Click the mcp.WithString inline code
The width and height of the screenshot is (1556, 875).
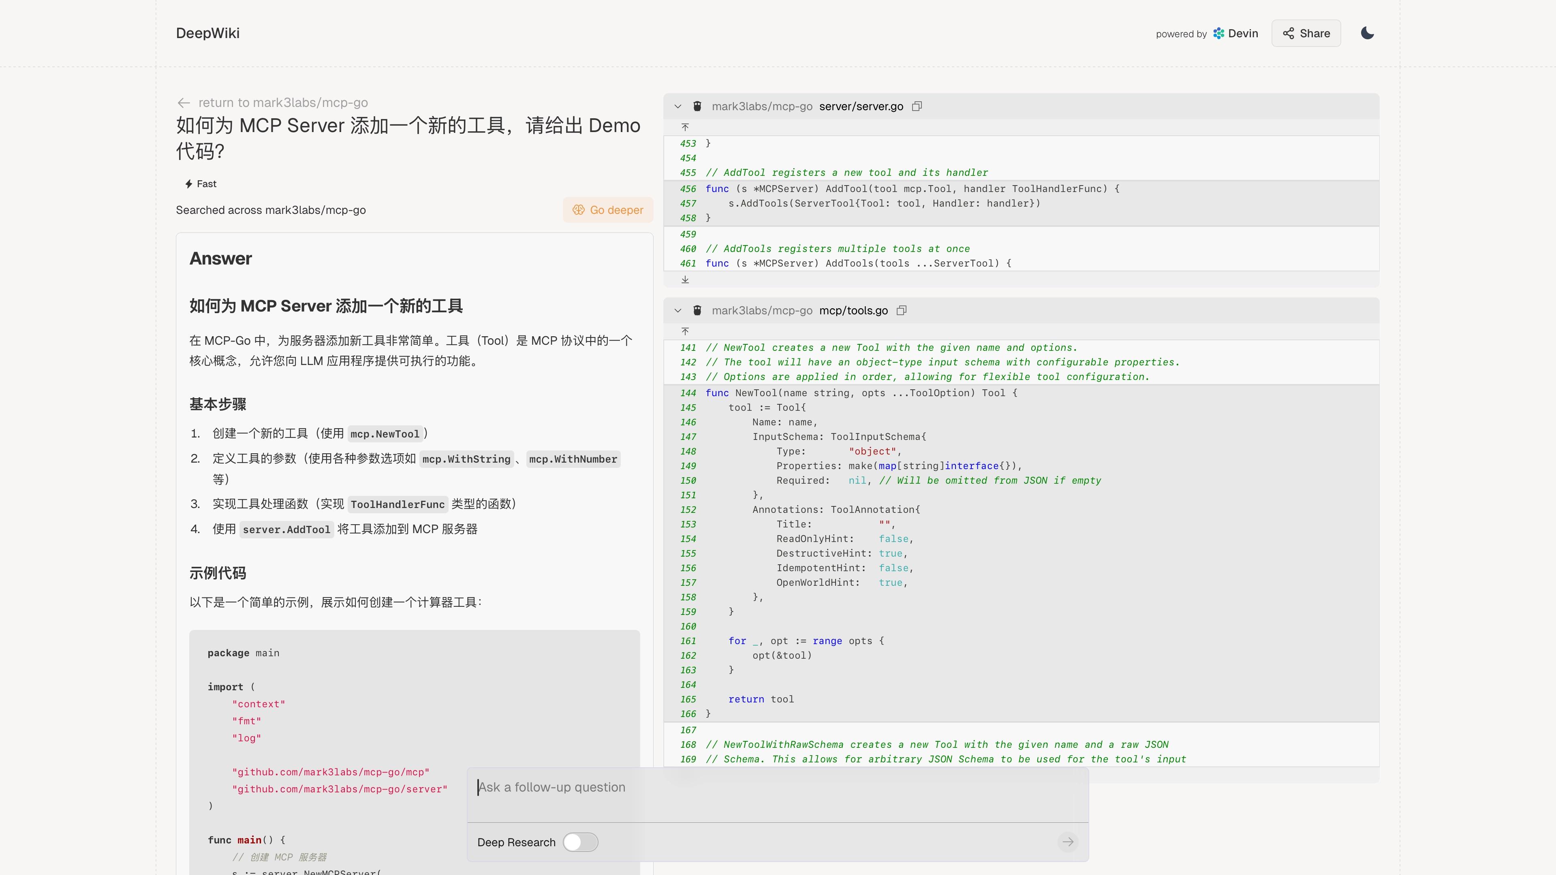point(466,459)
